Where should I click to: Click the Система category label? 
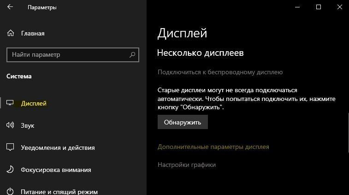click(x=19, y=76)
